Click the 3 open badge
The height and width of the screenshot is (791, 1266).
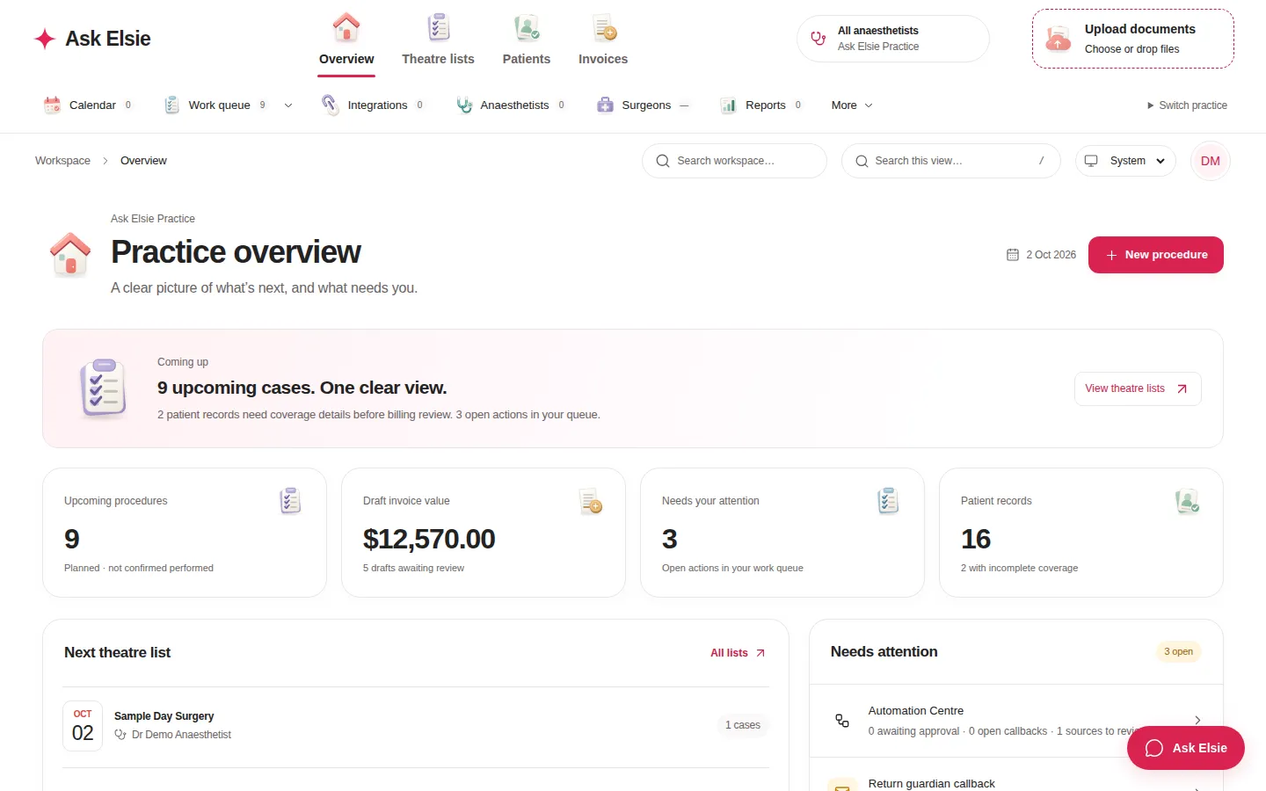pyautogui.click(x=1178, y=652)
